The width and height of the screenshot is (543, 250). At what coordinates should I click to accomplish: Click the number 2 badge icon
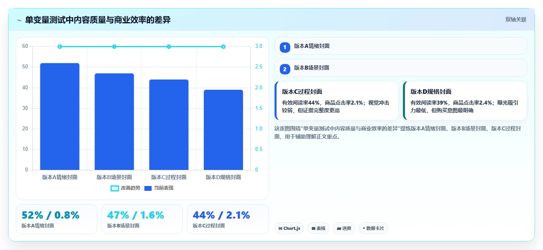click(x=285, y=69)
